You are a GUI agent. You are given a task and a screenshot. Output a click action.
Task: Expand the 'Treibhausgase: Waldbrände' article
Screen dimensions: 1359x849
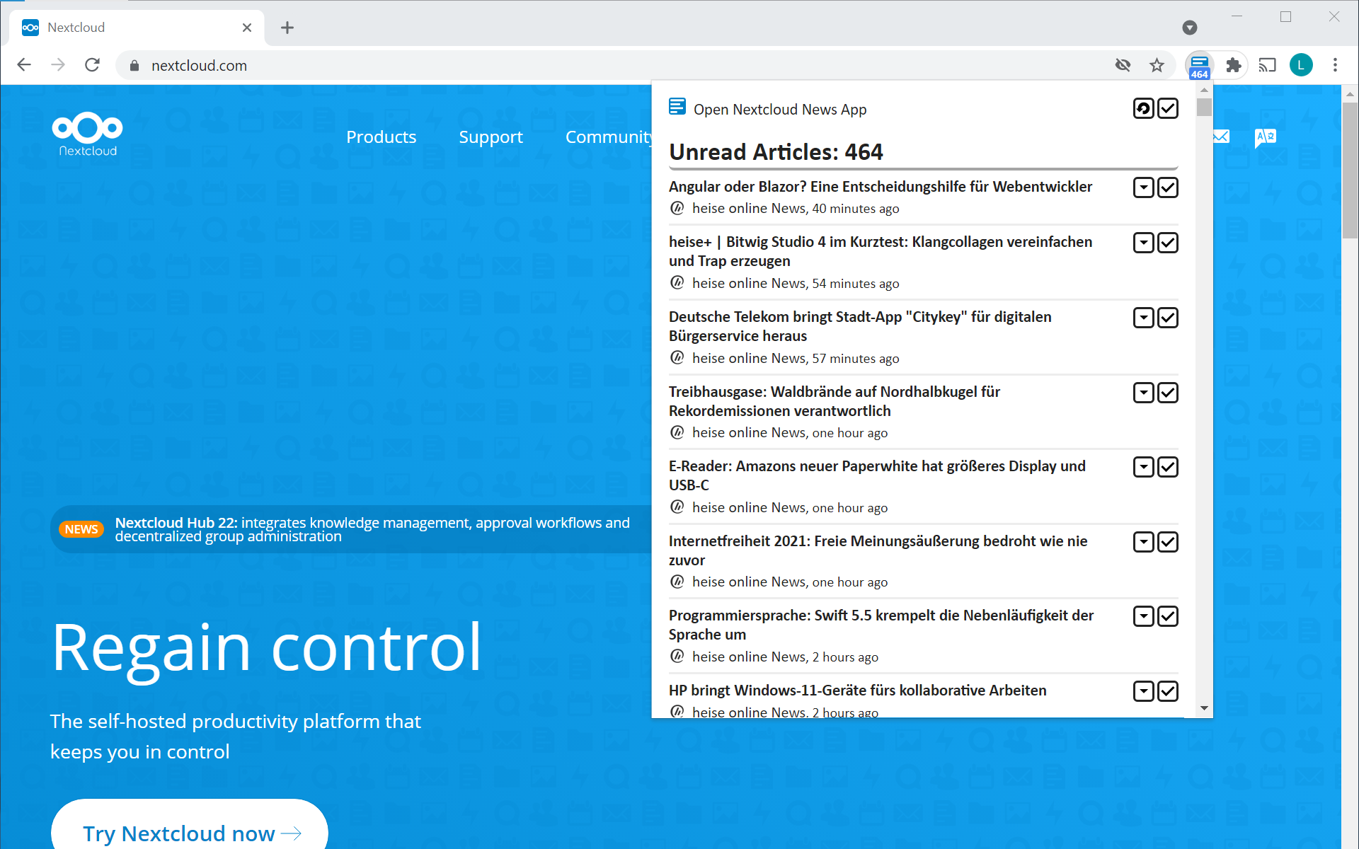pyautogui.click(x=1144, y=393)
